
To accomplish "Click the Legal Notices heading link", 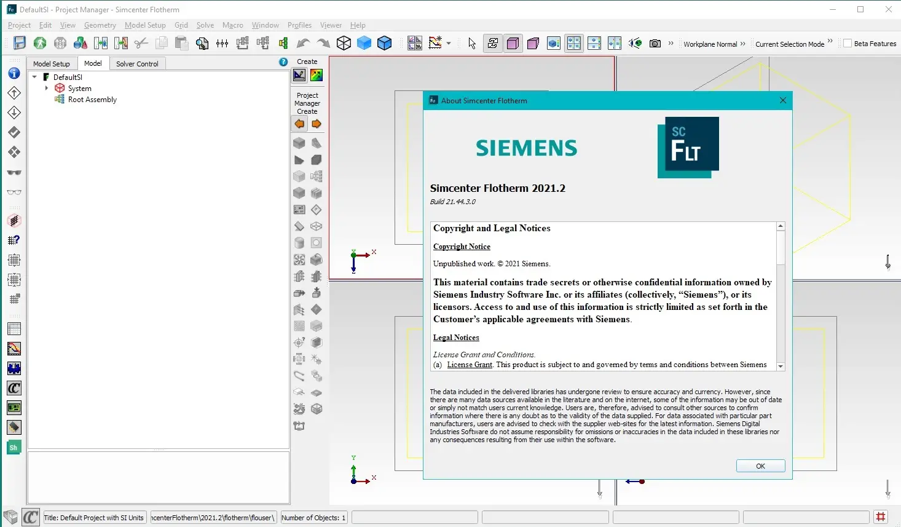I will point(456,338).
